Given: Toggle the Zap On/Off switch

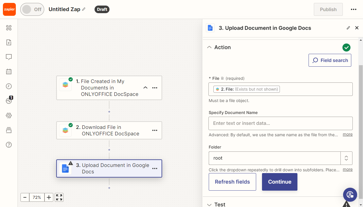Looking at the screenshot, I should [32, 9].
